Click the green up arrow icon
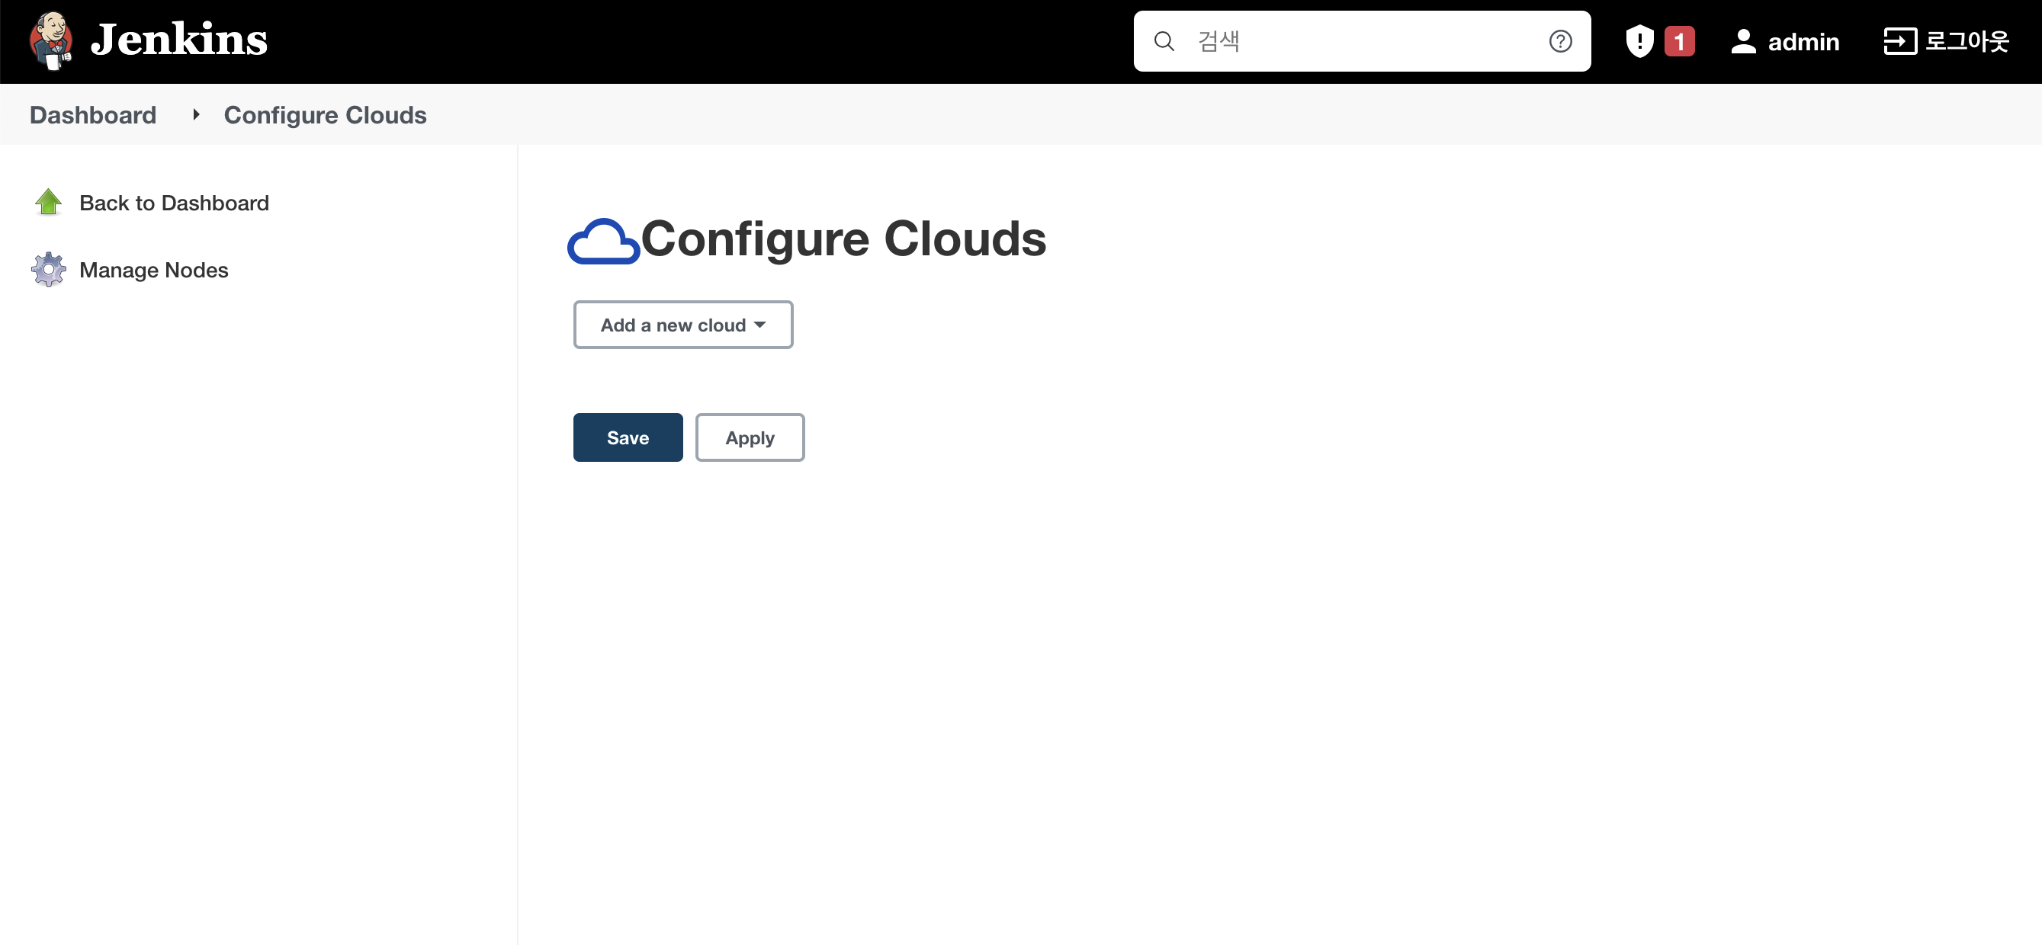Screen dimensions: 2042x945 [48, 203]
